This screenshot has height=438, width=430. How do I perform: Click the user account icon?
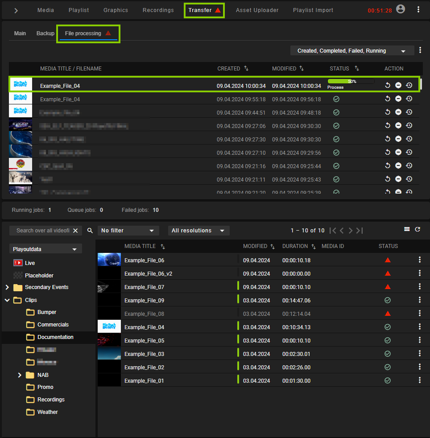click(x=400, y=8)
